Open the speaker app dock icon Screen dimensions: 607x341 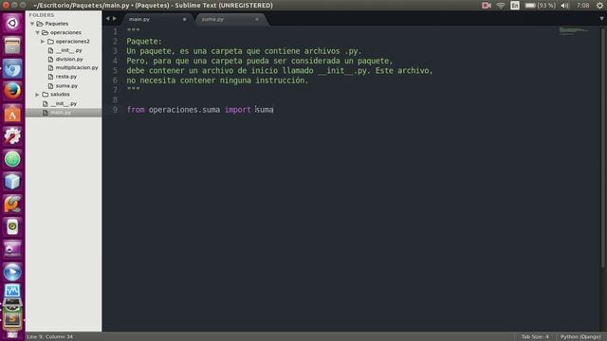12,227
